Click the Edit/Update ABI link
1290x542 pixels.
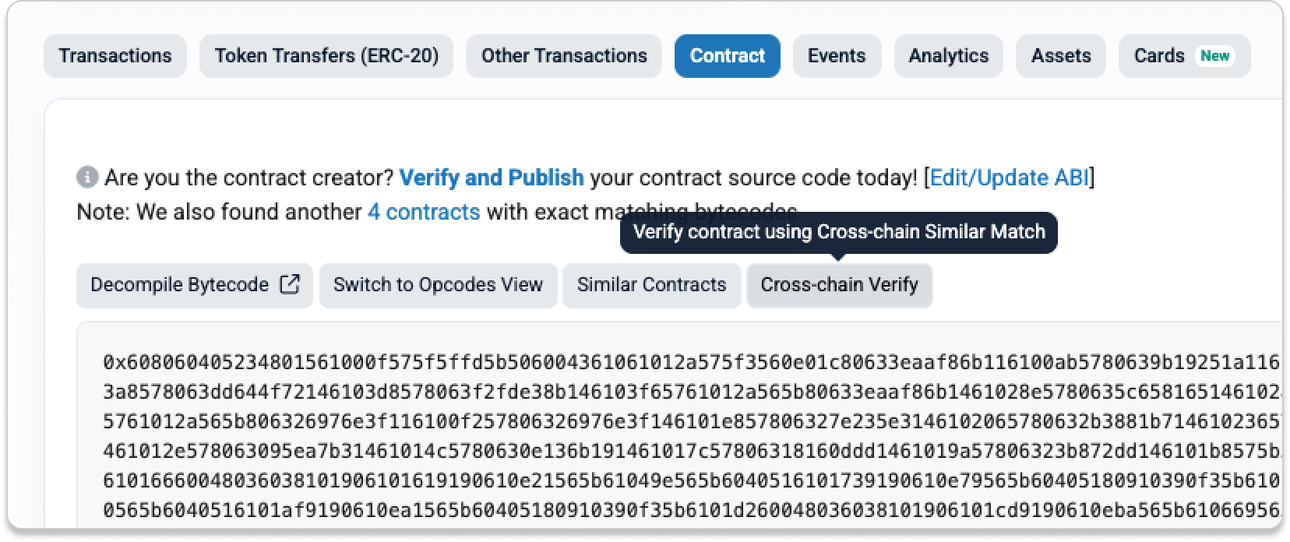[1009, 178]
